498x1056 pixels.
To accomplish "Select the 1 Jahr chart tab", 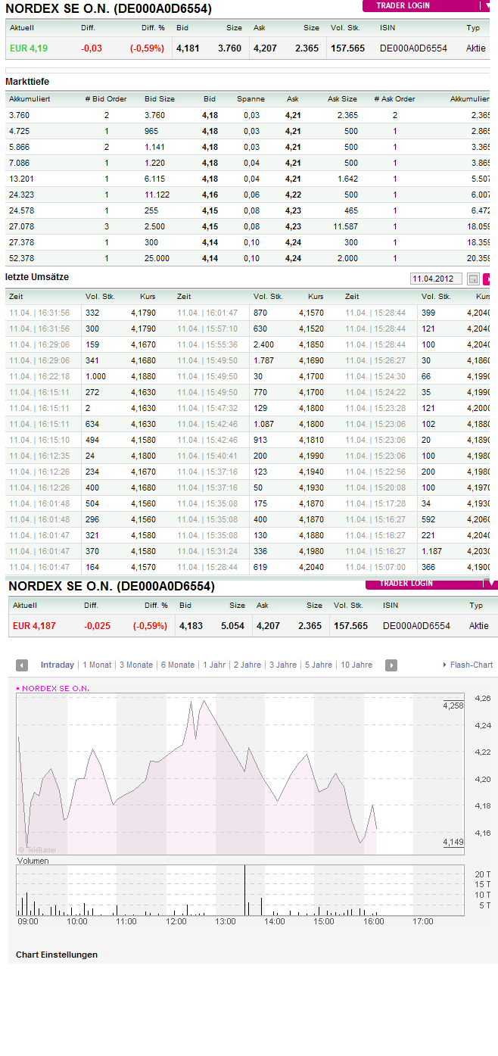I will click(214, 665).
